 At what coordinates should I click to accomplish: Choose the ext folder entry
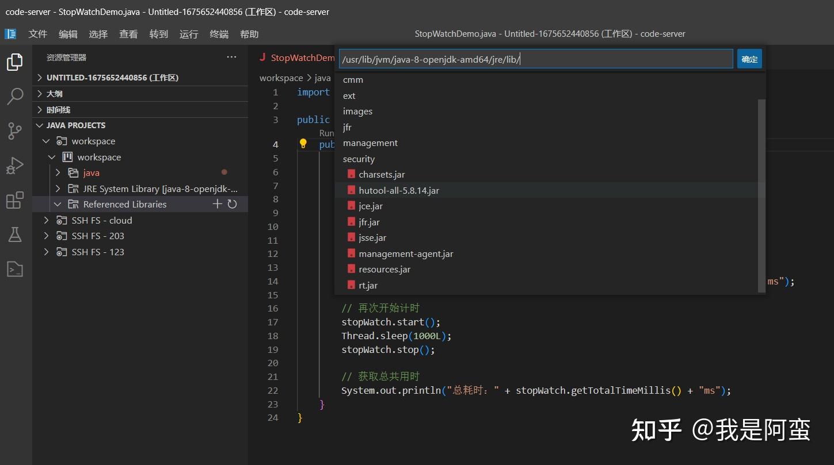click(x=550, y=95)
